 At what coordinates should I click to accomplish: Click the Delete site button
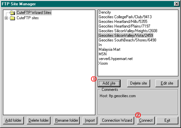tap(138, 83)
